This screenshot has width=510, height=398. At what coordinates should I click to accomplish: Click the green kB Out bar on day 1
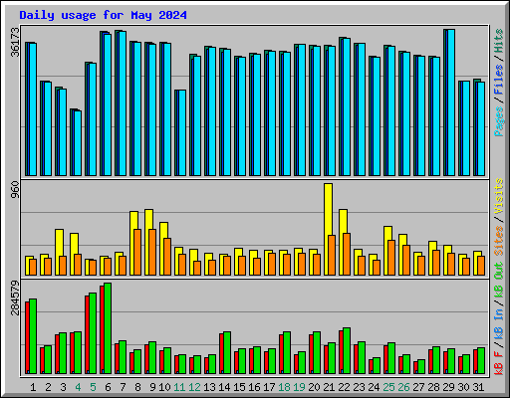[33, 336]
